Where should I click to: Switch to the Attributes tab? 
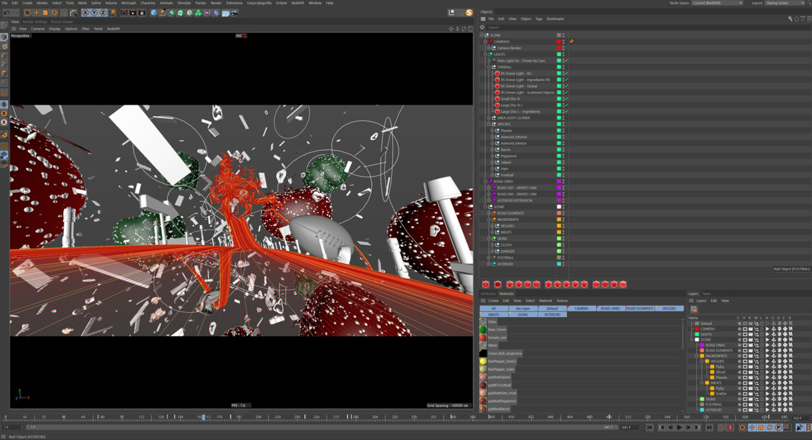tap(488, 294)
